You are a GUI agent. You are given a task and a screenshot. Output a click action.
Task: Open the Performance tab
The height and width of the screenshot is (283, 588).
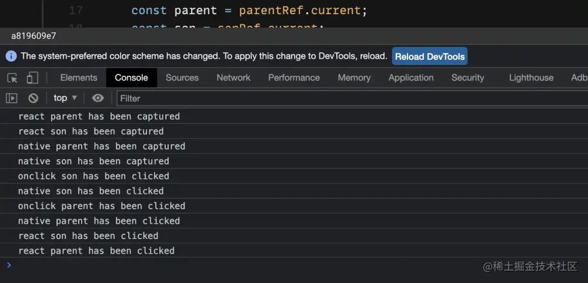click(294, 78)
